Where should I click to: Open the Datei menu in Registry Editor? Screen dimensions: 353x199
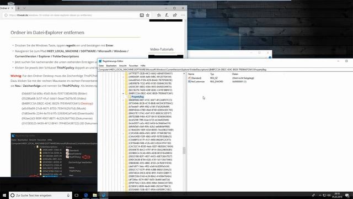tap(101, 66)
